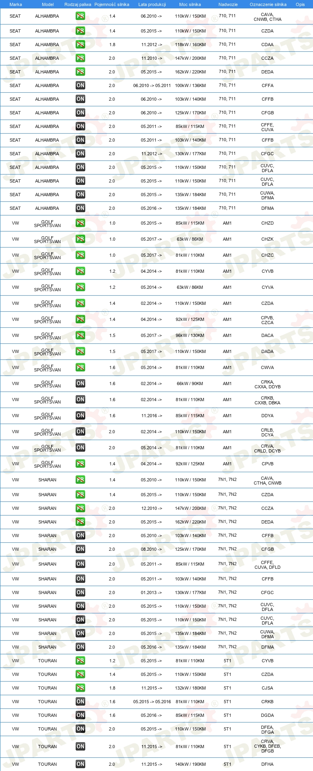Screen dimensions: 313x771
Task: Click the PB icon in Golf Sportsvan CHZC row
Action: [80, 255]
